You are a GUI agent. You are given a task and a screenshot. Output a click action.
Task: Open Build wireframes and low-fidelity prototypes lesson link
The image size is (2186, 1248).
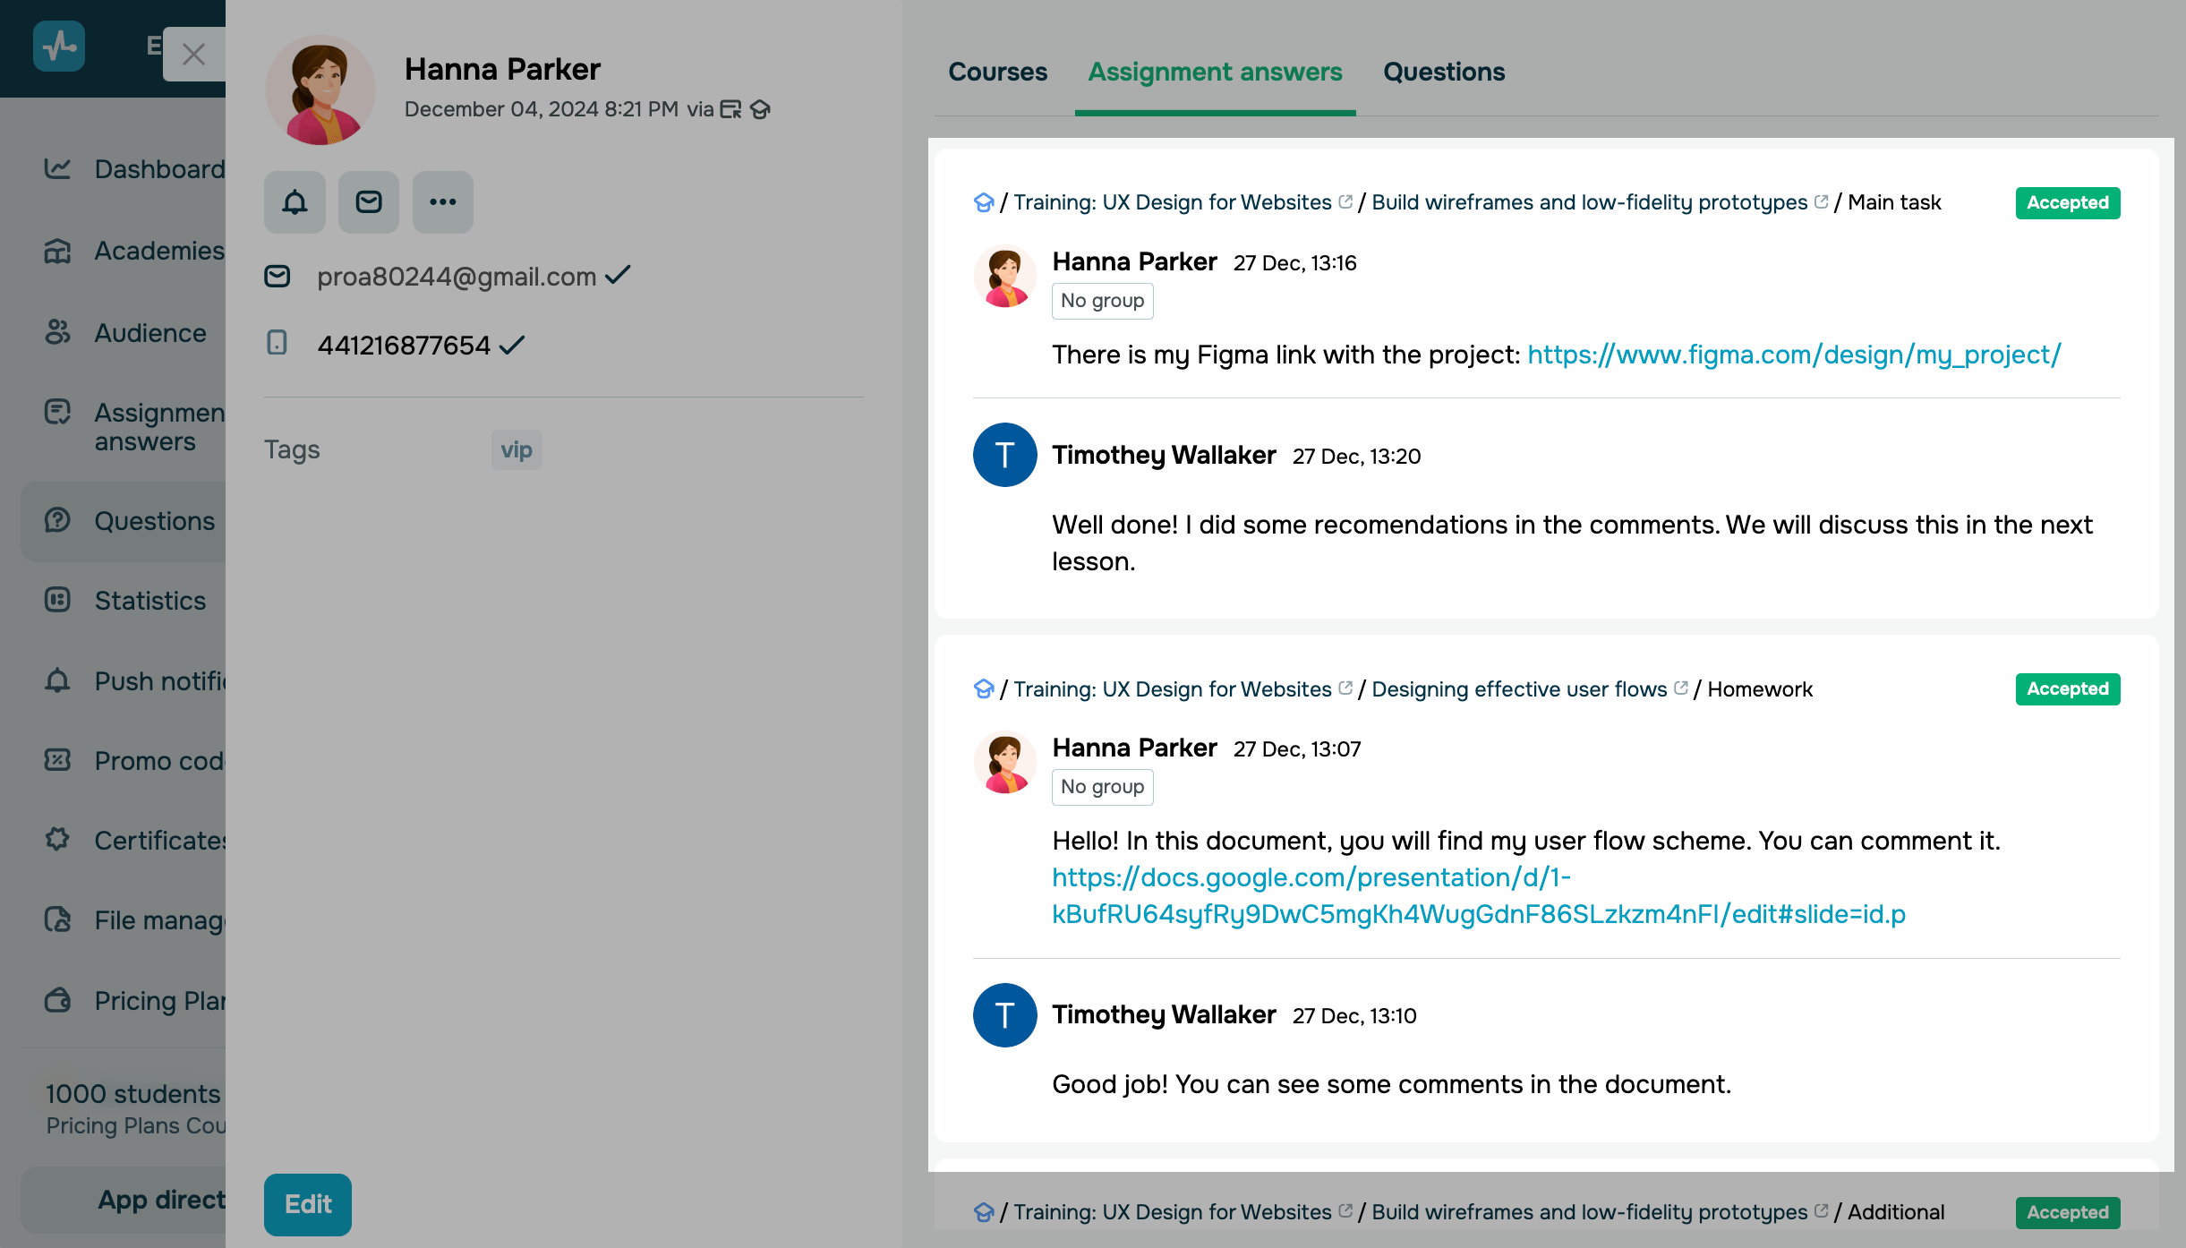pos(1589,202)
